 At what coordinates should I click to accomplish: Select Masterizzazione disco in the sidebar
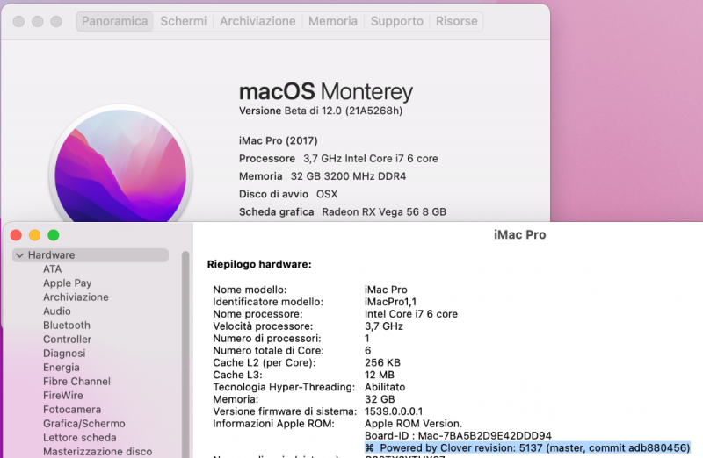(98, 452)
